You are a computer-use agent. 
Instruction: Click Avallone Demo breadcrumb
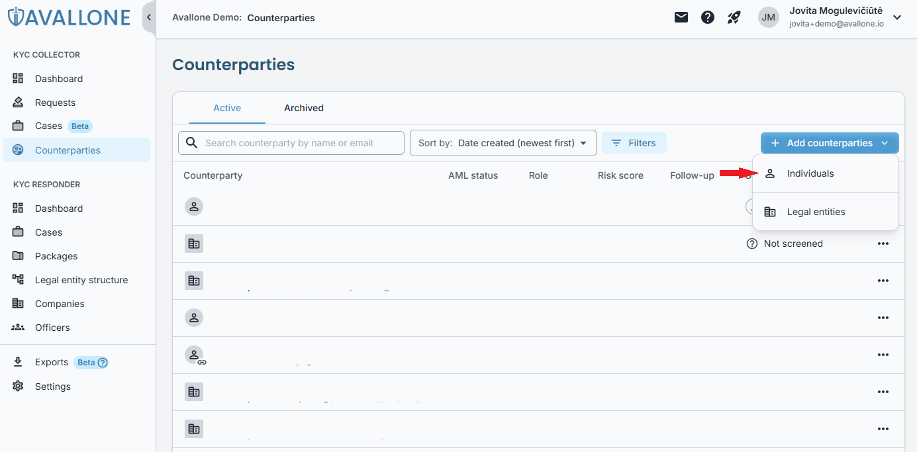207,18
